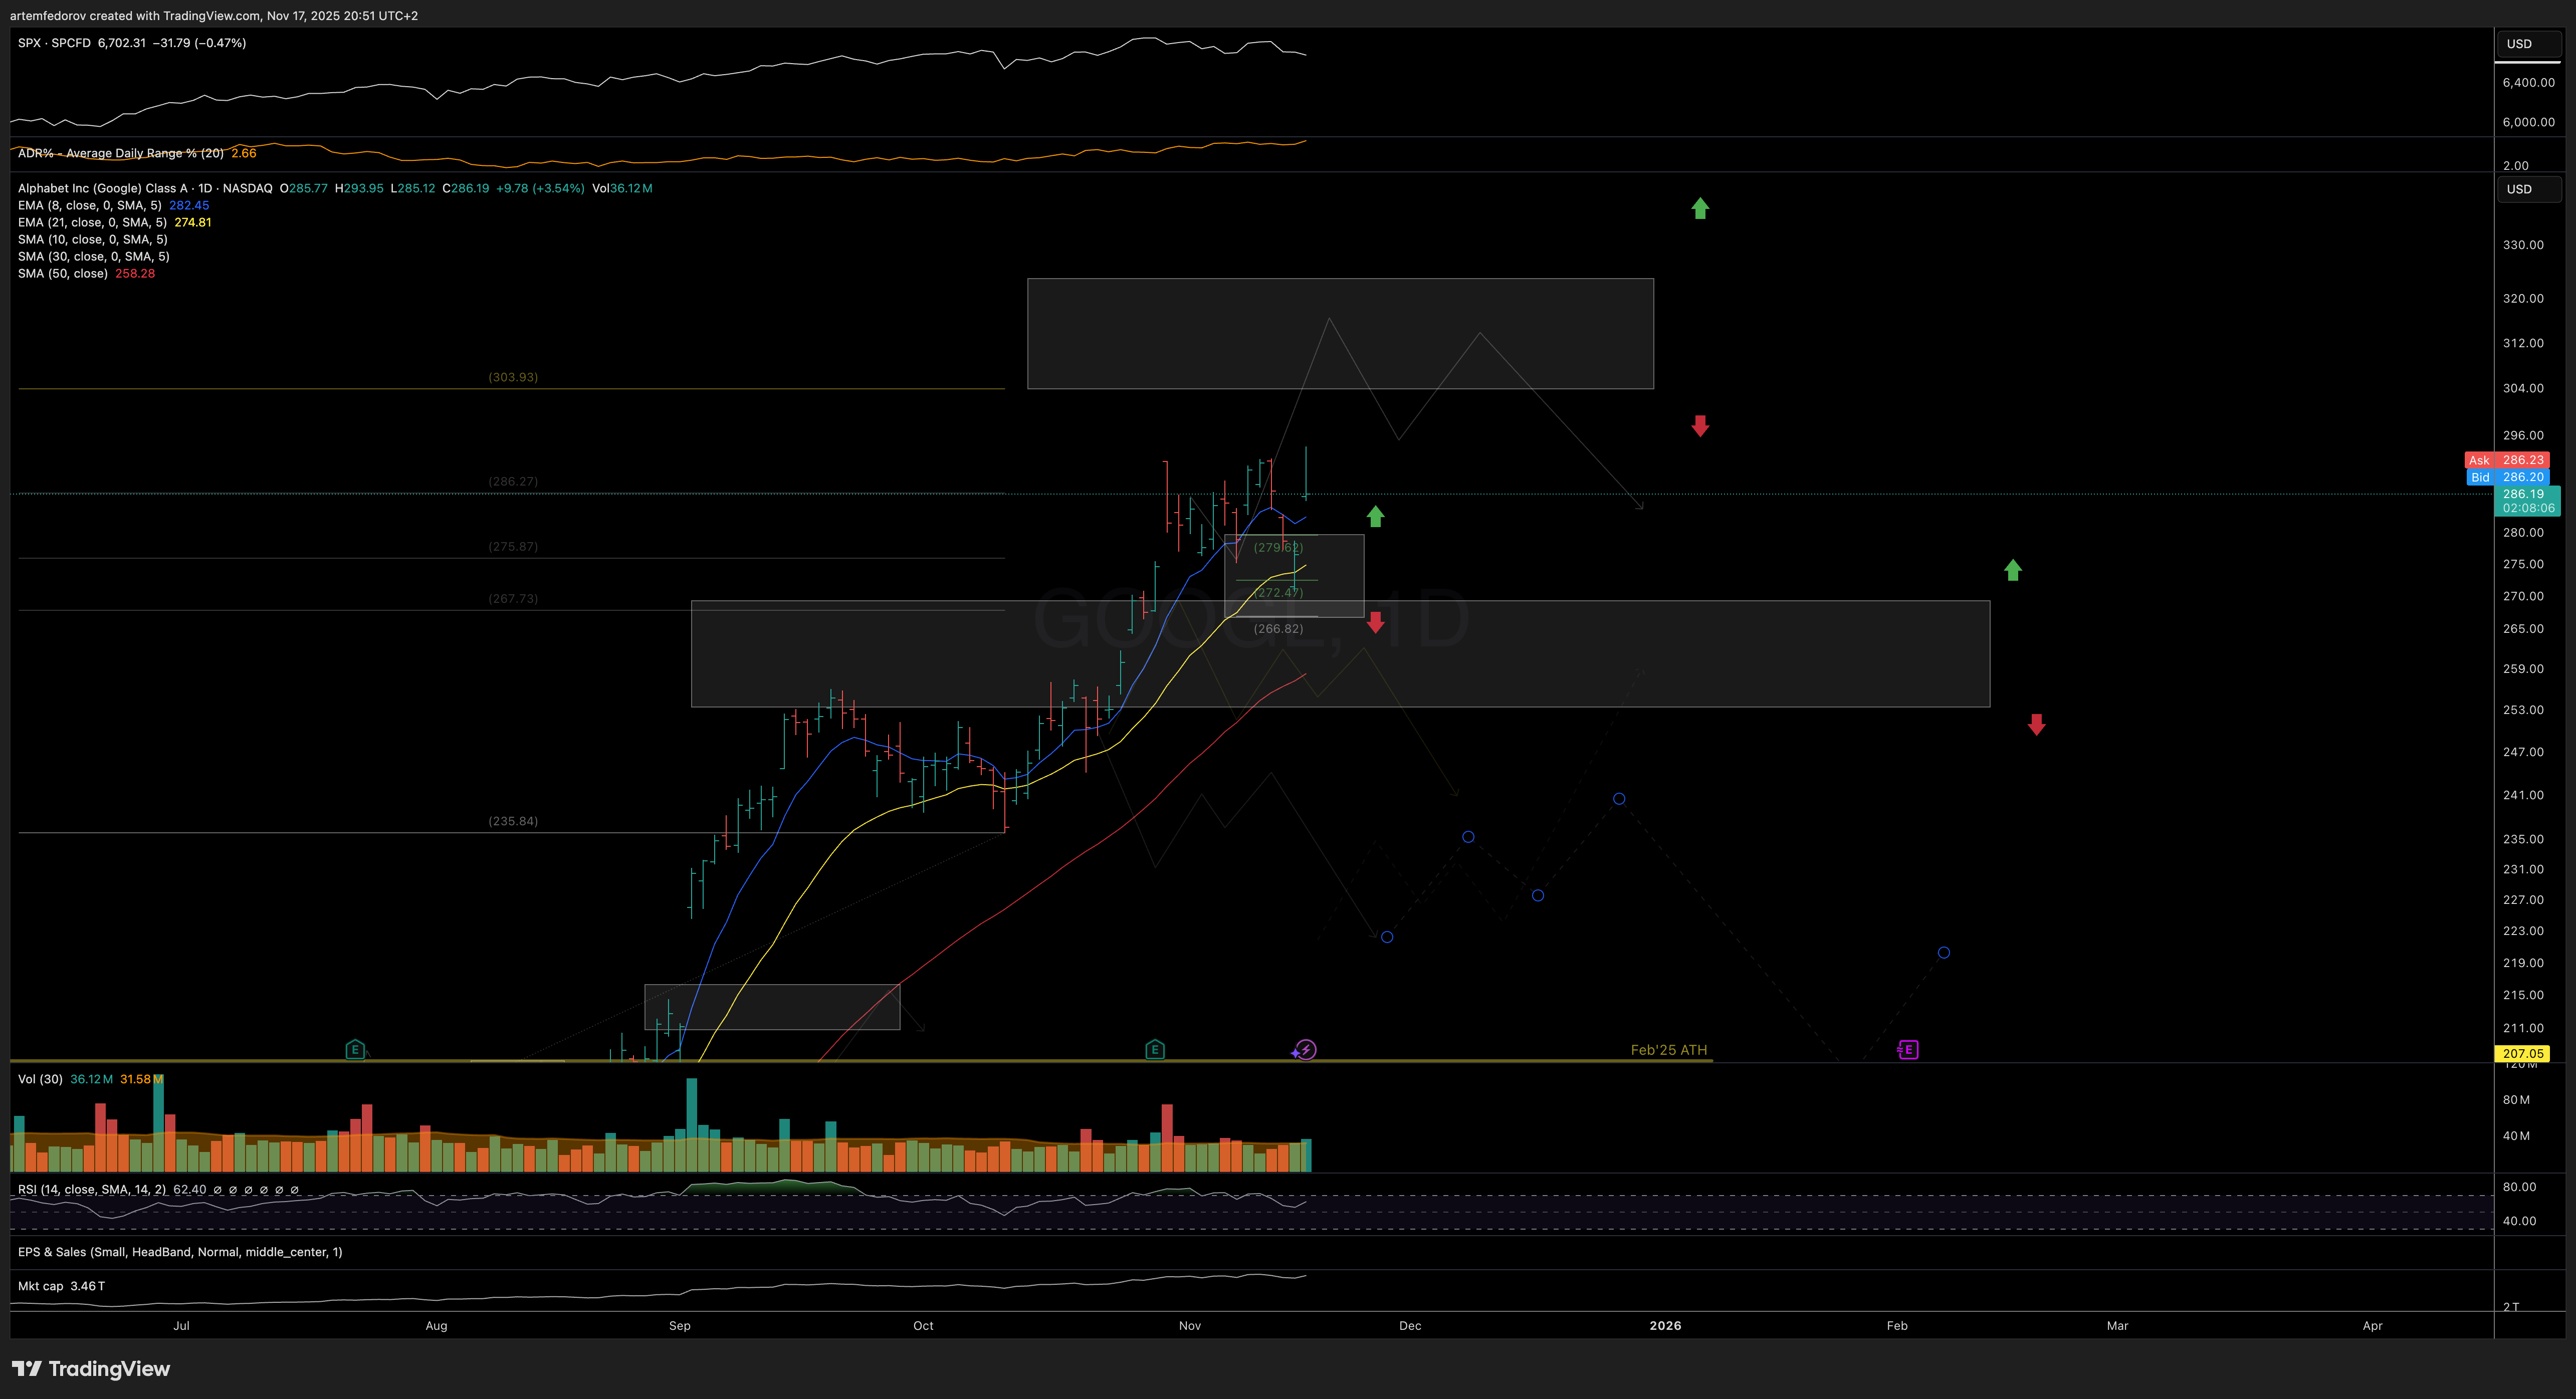Click the ADR% value 2.66
Screen dimensions: 2576x1399
click(x=244, y=153)
